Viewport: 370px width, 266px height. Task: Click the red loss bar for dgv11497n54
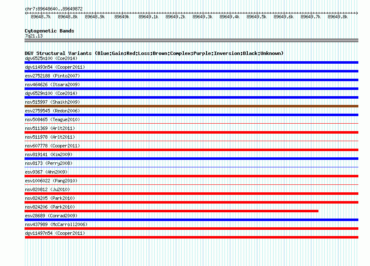point(191,237)
